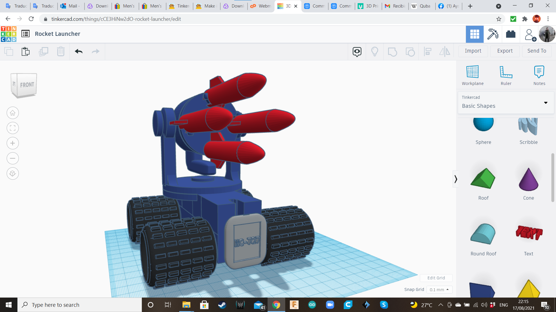Click the Workplane tool icon
This screenshot has height=312, width=556.
pyautogui.click(x=472, y=72)
